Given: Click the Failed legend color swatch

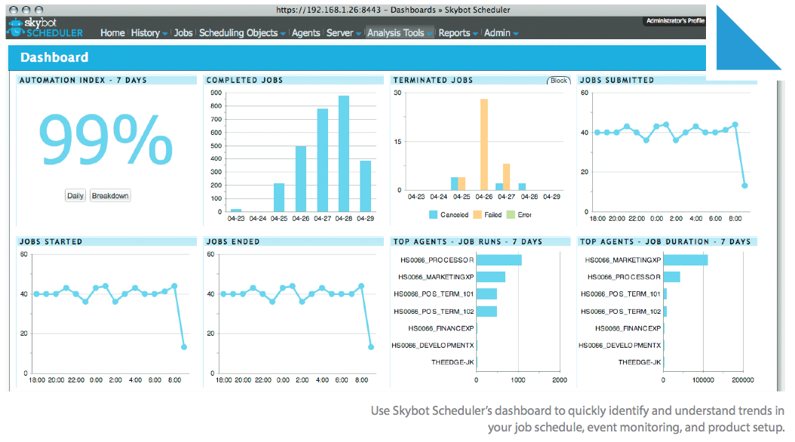Looking at the screenshot, I should point(477,215).
